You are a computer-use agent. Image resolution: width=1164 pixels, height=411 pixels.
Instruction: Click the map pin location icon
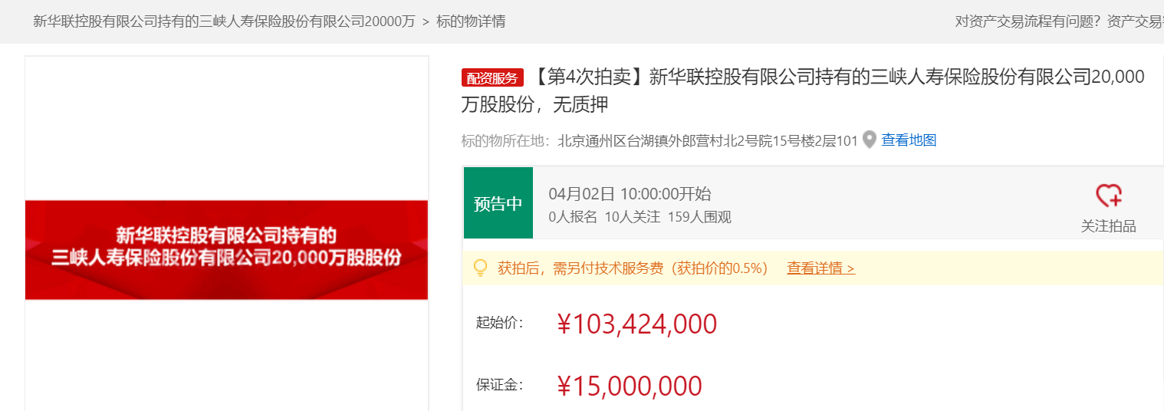pos(869,140)
